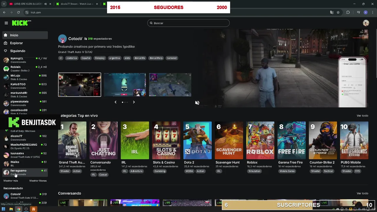Open Garena Free Fire category card
The image size is (377, 212).
292,140
